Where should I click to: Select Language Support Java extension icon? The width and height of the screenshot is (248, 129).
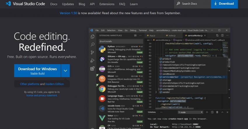pos(102,99)
